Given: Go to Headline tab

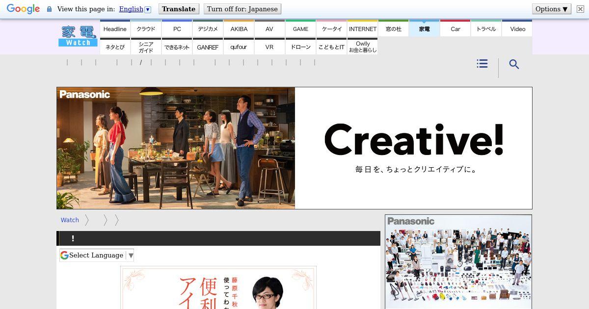Looking at the screenshot, I should [x=115, y=28].
